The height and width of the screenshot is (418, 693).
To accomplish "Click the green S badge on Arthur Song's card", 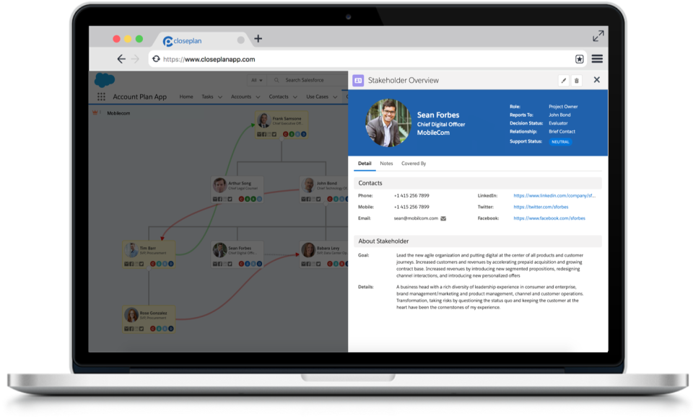I will [248, 199].
